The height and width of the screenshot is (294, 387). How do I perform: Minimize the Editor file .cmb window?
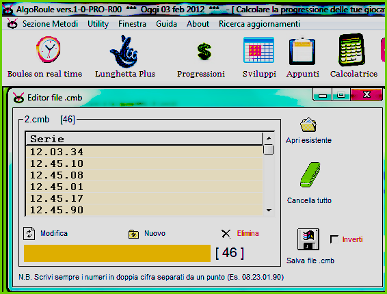tap(322, 95)
